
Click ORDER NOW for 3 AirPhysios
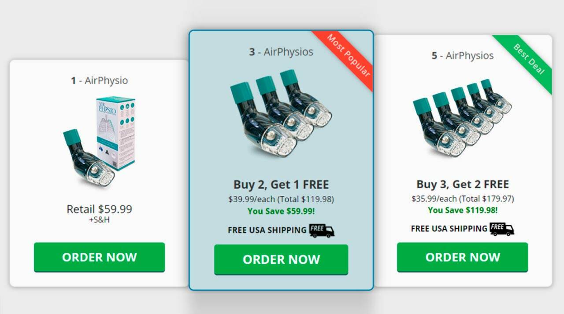coord(281,259)
